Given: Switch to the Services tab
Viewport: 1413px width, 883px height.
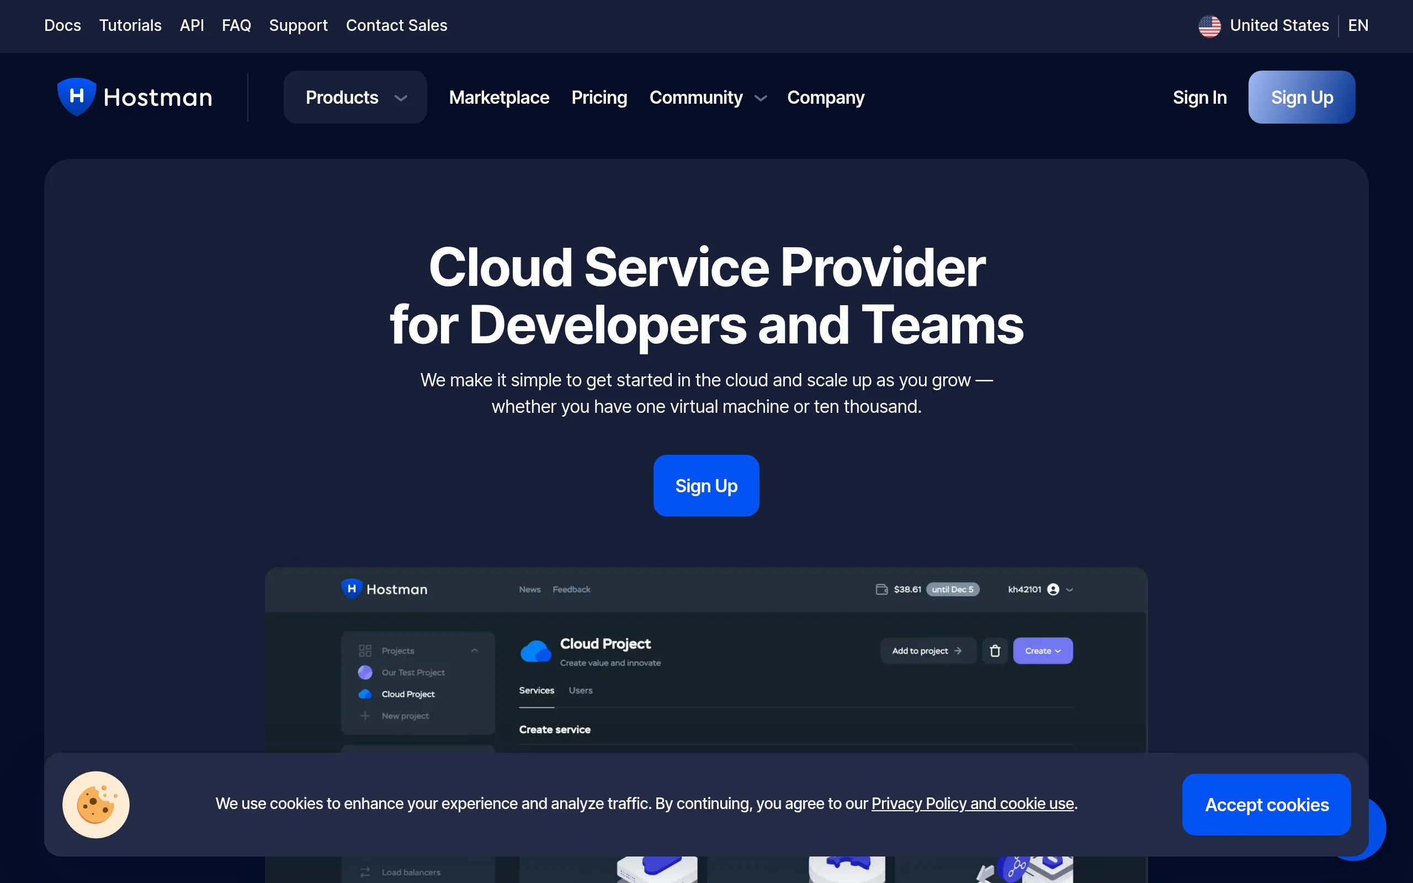Looking at the screenshot, I should 536,690.
